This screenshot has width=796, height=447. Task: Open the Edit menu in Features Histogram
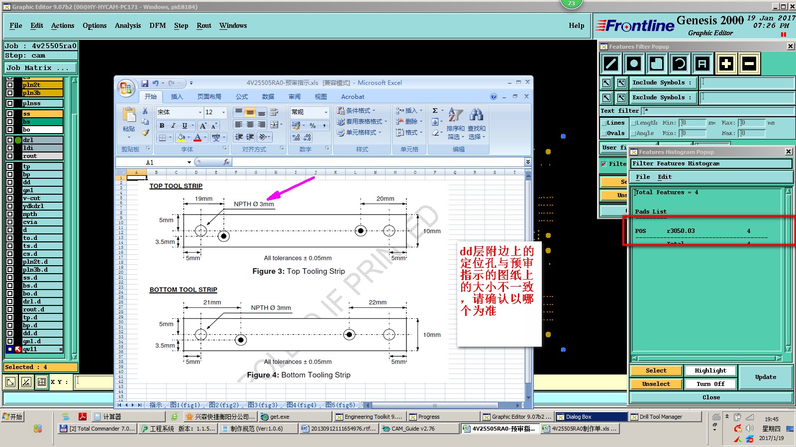tap(665, 177)
